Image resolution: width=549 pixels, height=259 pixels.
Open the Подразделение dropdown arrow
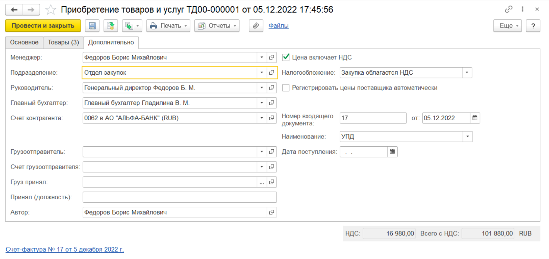pos(262,73)
